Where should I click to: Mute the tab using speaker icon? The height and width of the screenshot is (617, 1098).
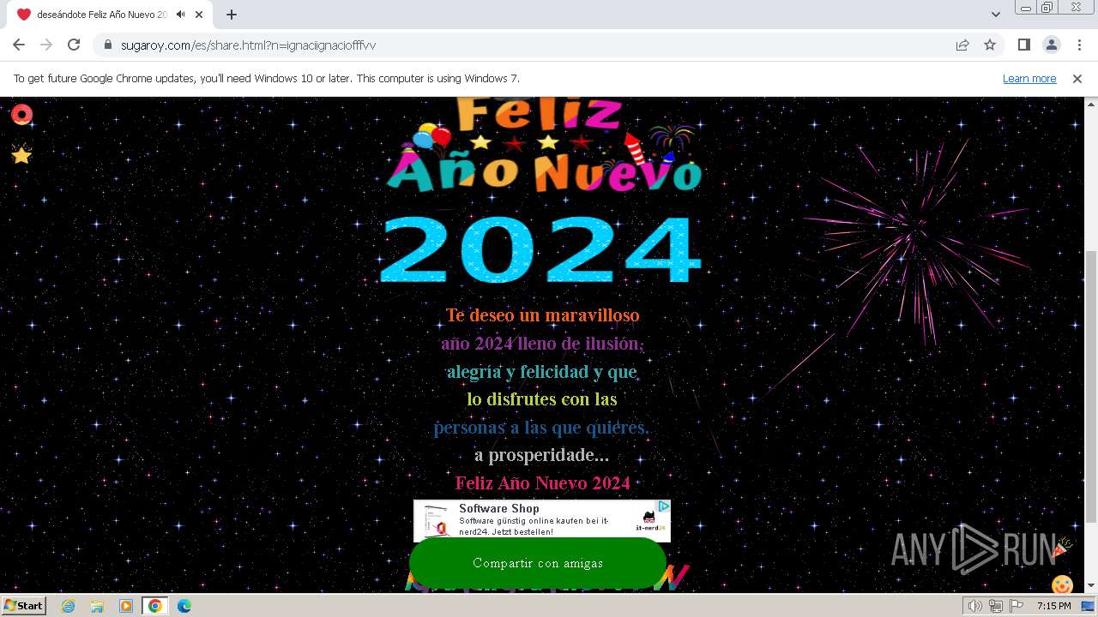tap(181, 15)
